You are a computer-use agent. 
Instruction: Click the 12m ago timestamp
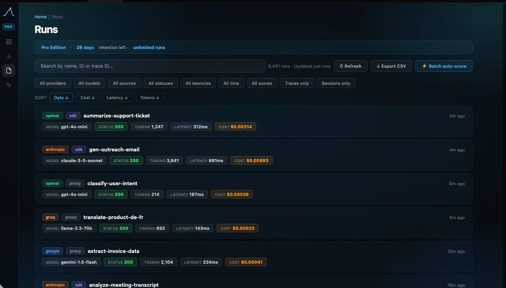point(456,251)
